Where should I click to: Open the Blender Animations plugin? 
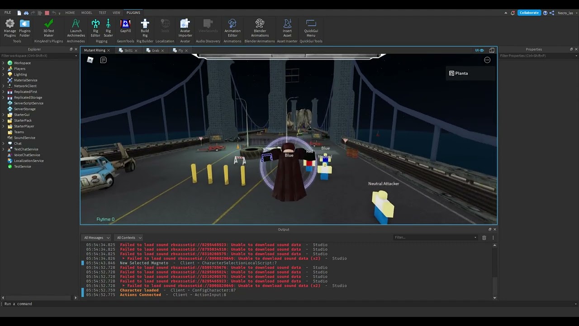point(260,28)
